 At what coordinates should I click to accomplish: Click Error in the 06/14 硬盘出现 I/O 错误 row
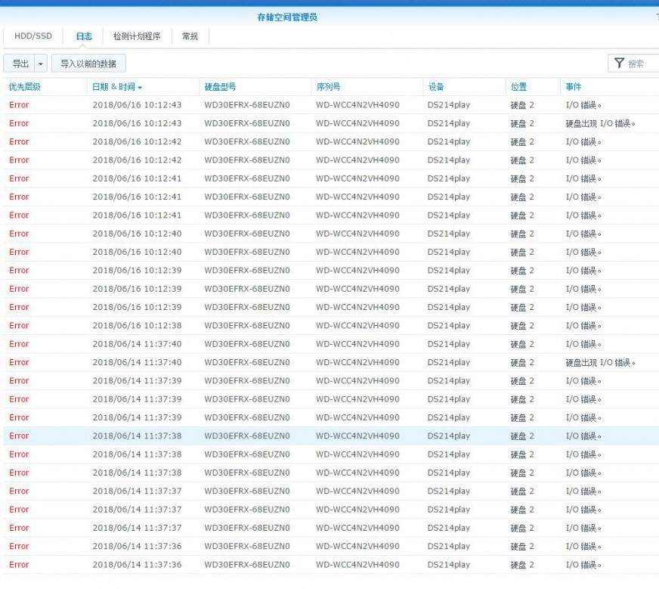click(x=19, y=362)
